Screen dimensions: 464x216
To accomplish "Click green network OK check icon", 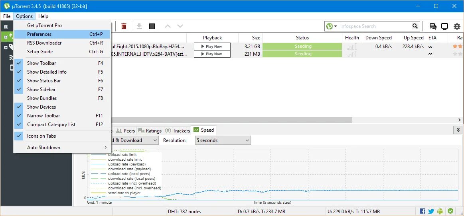I will [x=450, y=211].
